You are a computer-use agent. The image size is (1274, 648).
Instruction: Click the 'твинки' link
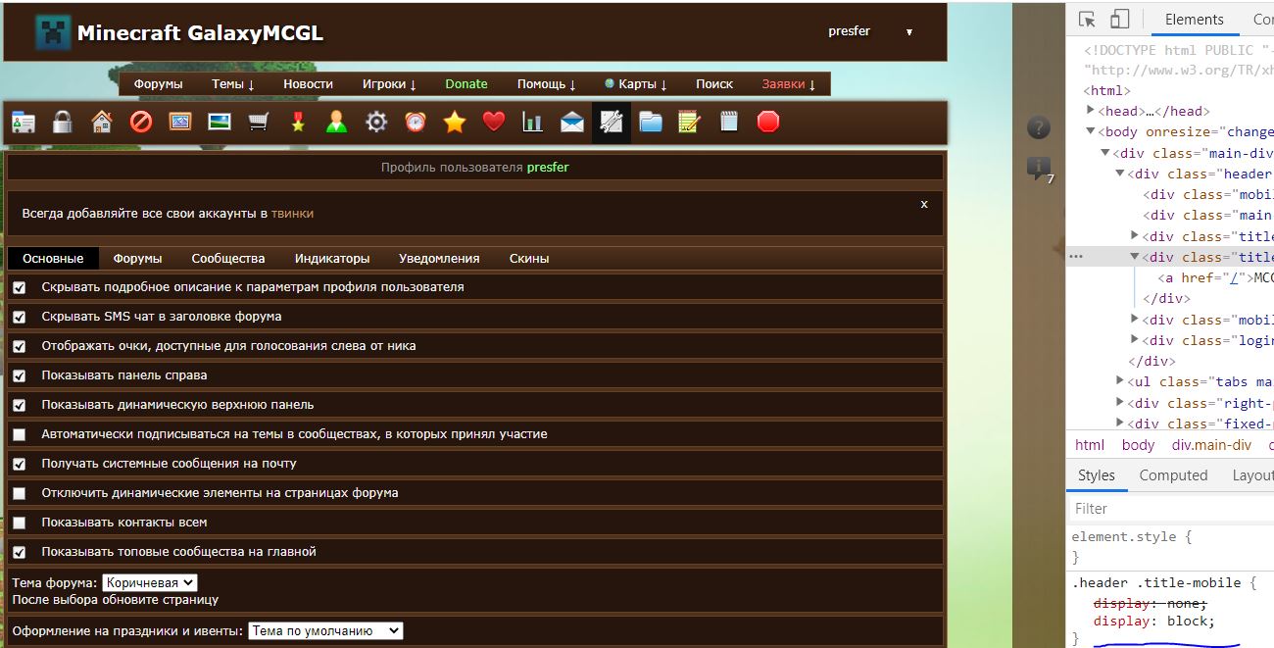point(292,213)
